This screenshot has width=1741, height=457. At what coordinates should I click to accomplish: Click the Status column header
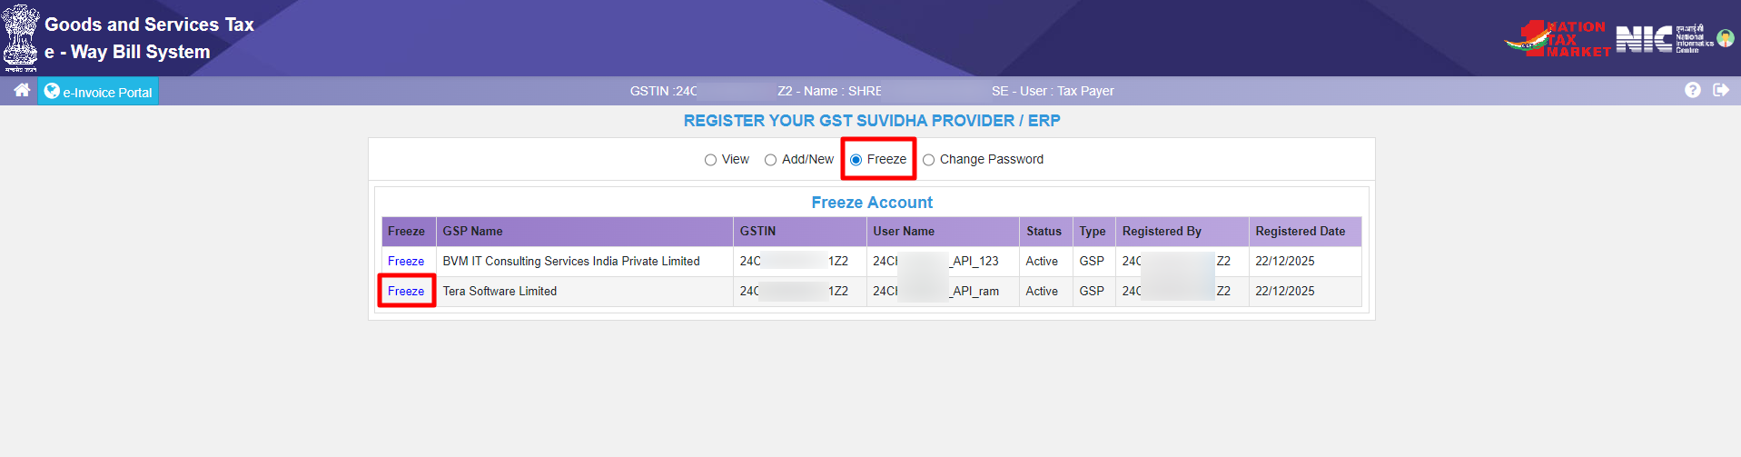coord(1044,232)
